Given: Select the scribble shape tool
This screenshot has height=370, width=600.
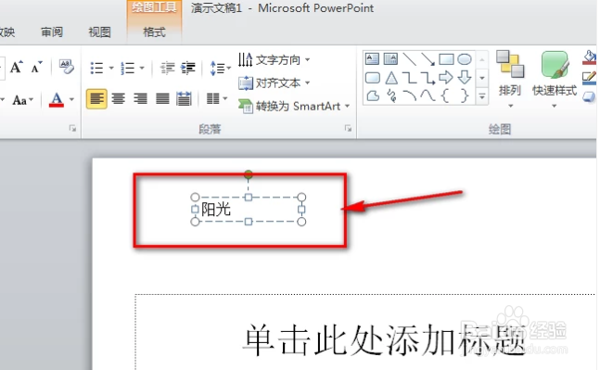Looking at the screenshot, I should tap(391, 96).
